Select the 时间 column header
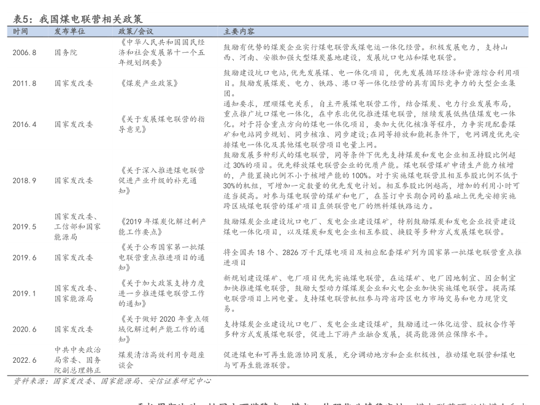 (x=20, y=31)
